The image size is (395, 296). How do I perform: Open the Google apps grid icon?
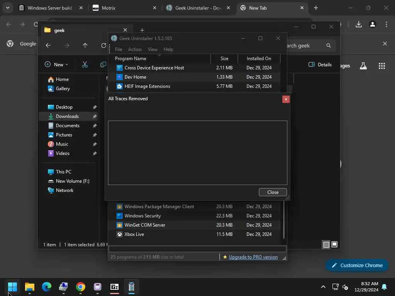(x=381, y=66)
